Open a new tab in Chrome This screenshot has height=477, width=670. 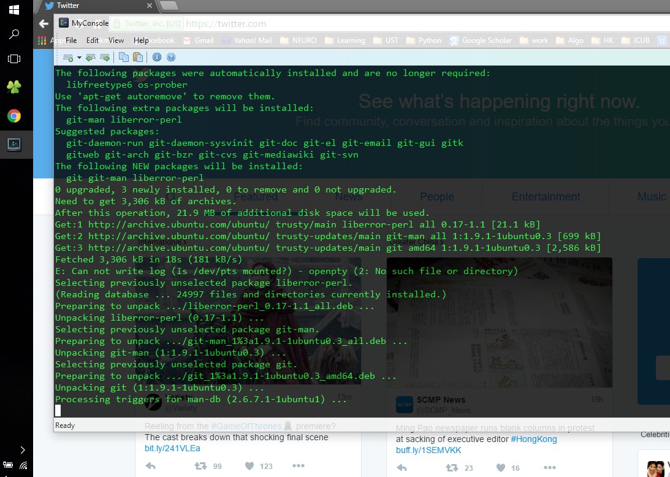169,6
